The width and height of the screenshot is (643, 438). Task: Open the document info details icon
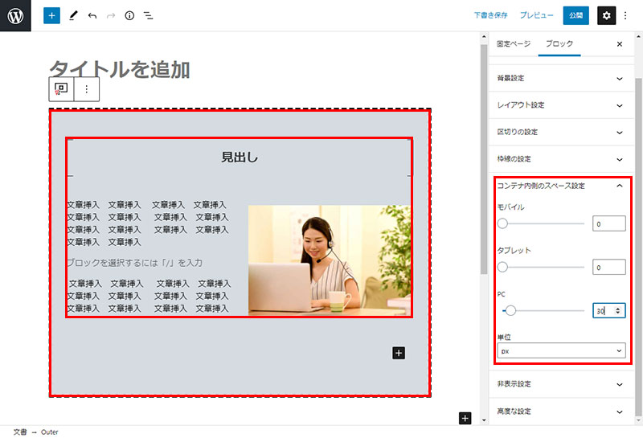[129, 15]
